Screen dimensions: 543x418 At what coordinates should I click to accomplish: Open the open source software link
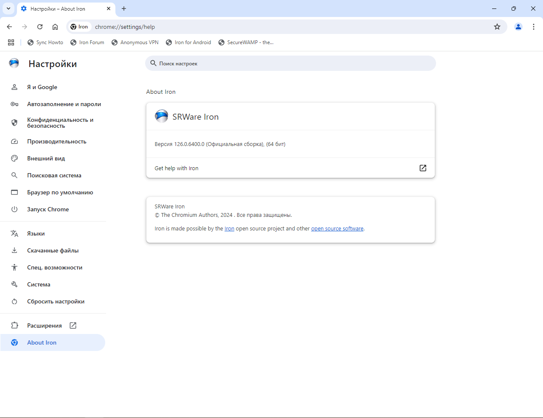pos(337,229)
